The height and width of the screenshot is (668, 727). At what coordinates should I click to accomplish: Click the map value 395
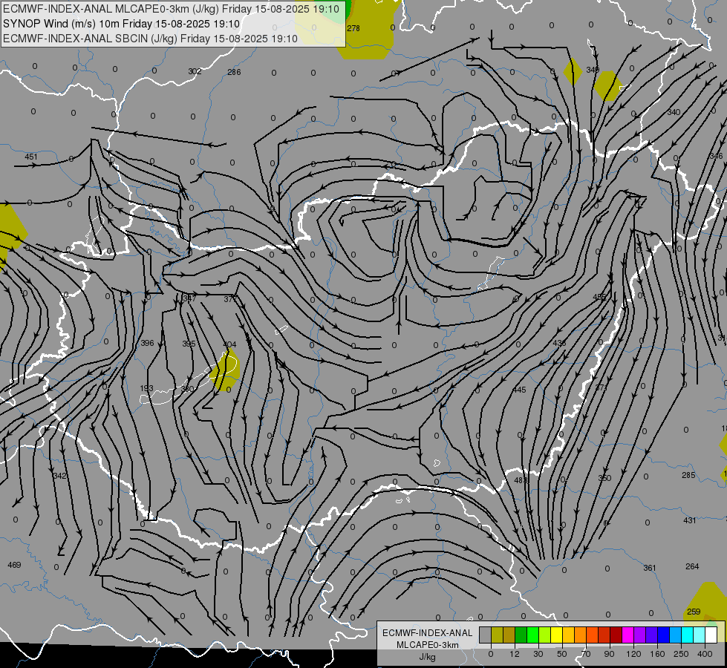[x=189, y=344]
